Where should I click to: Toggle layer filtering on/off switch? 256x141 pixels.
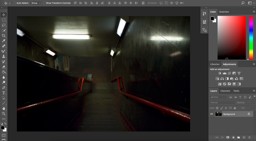tap(255, 97)
